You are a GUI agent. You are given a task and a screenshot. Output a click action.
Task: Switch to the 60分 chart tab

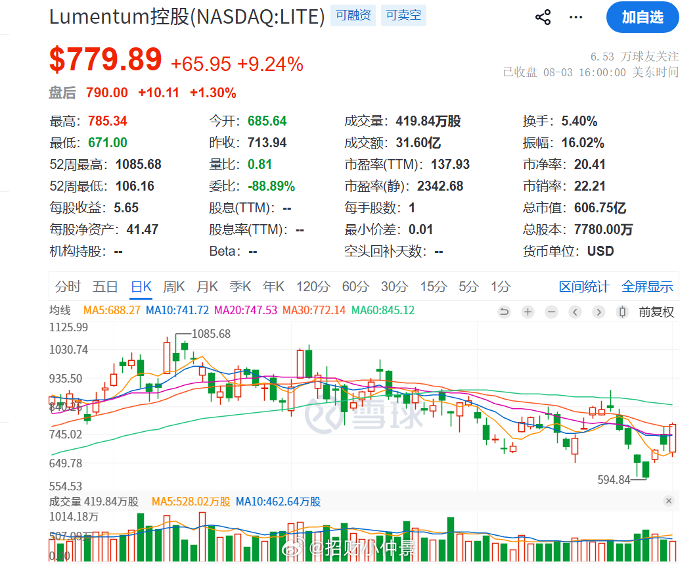(x=355, y=287)
